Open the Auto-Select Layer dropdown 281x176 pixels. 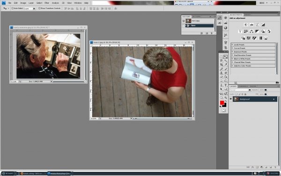30,8
